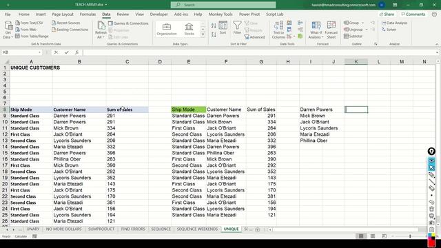Import data From Web
The width and height of the screenshot is (441, 248).
click(x=26, y=30)
